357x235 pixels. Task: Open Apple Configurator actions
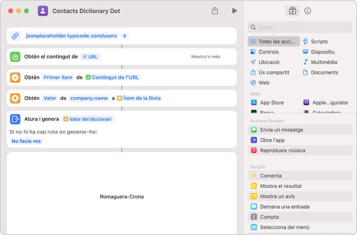pos(326,103)
